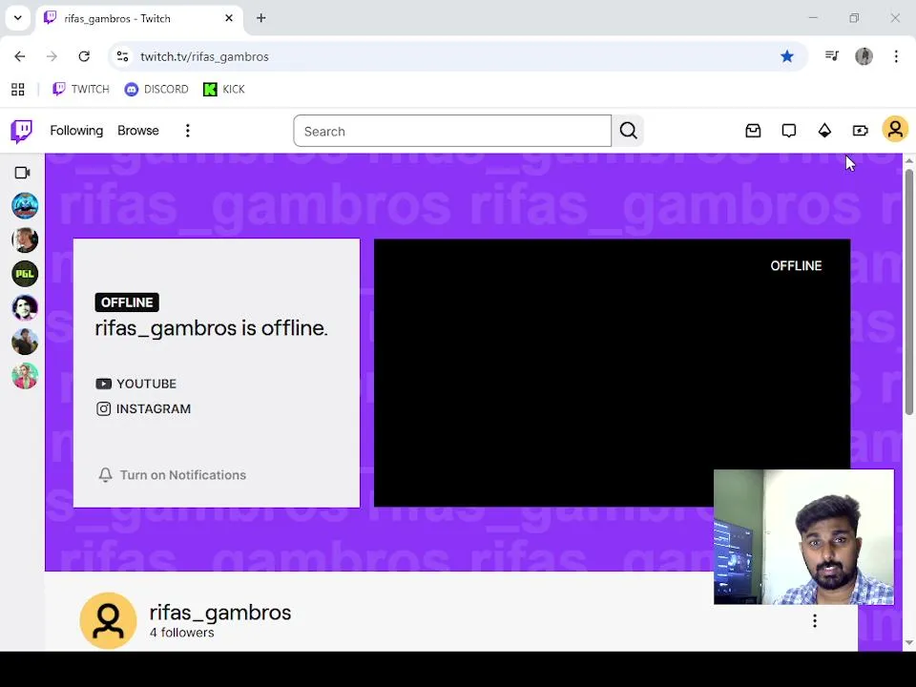The image size is (916, 687).
Task: Toggle the bookmark star
Action: click(x=787, y=56)
